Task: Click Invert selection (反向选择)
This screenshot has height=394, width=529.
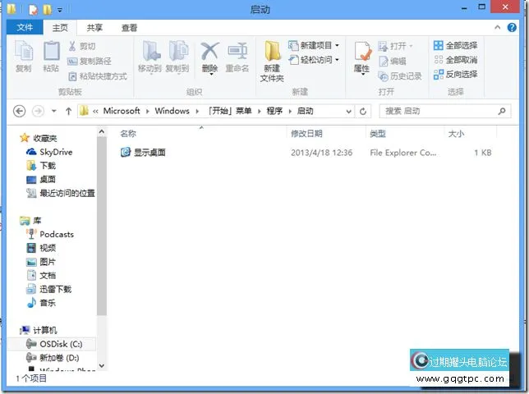Action: (455, 75)
